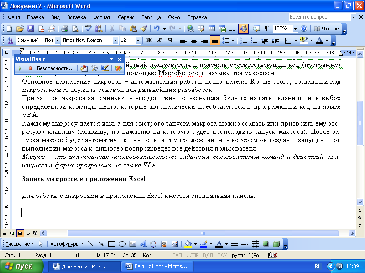Insert a hyperlink
The height and width of the screenshot is (273, 365).
pos(191,29)
